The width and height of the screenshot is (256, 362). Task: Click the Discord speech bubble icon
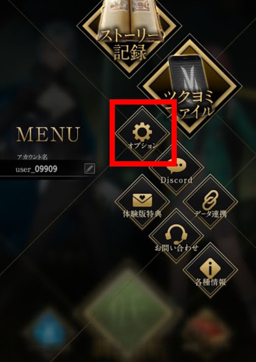click(x=176, y=166)
